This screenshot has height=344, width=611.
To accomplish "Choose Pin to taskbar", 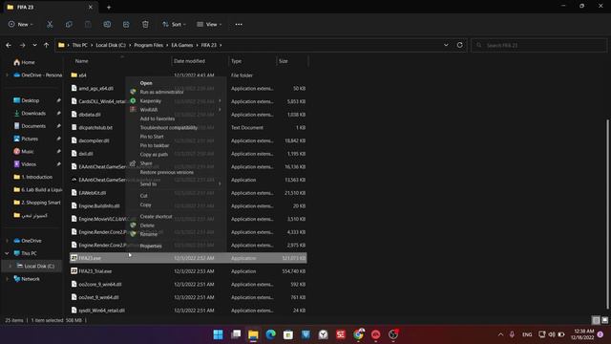I will [x=176, y=145].
